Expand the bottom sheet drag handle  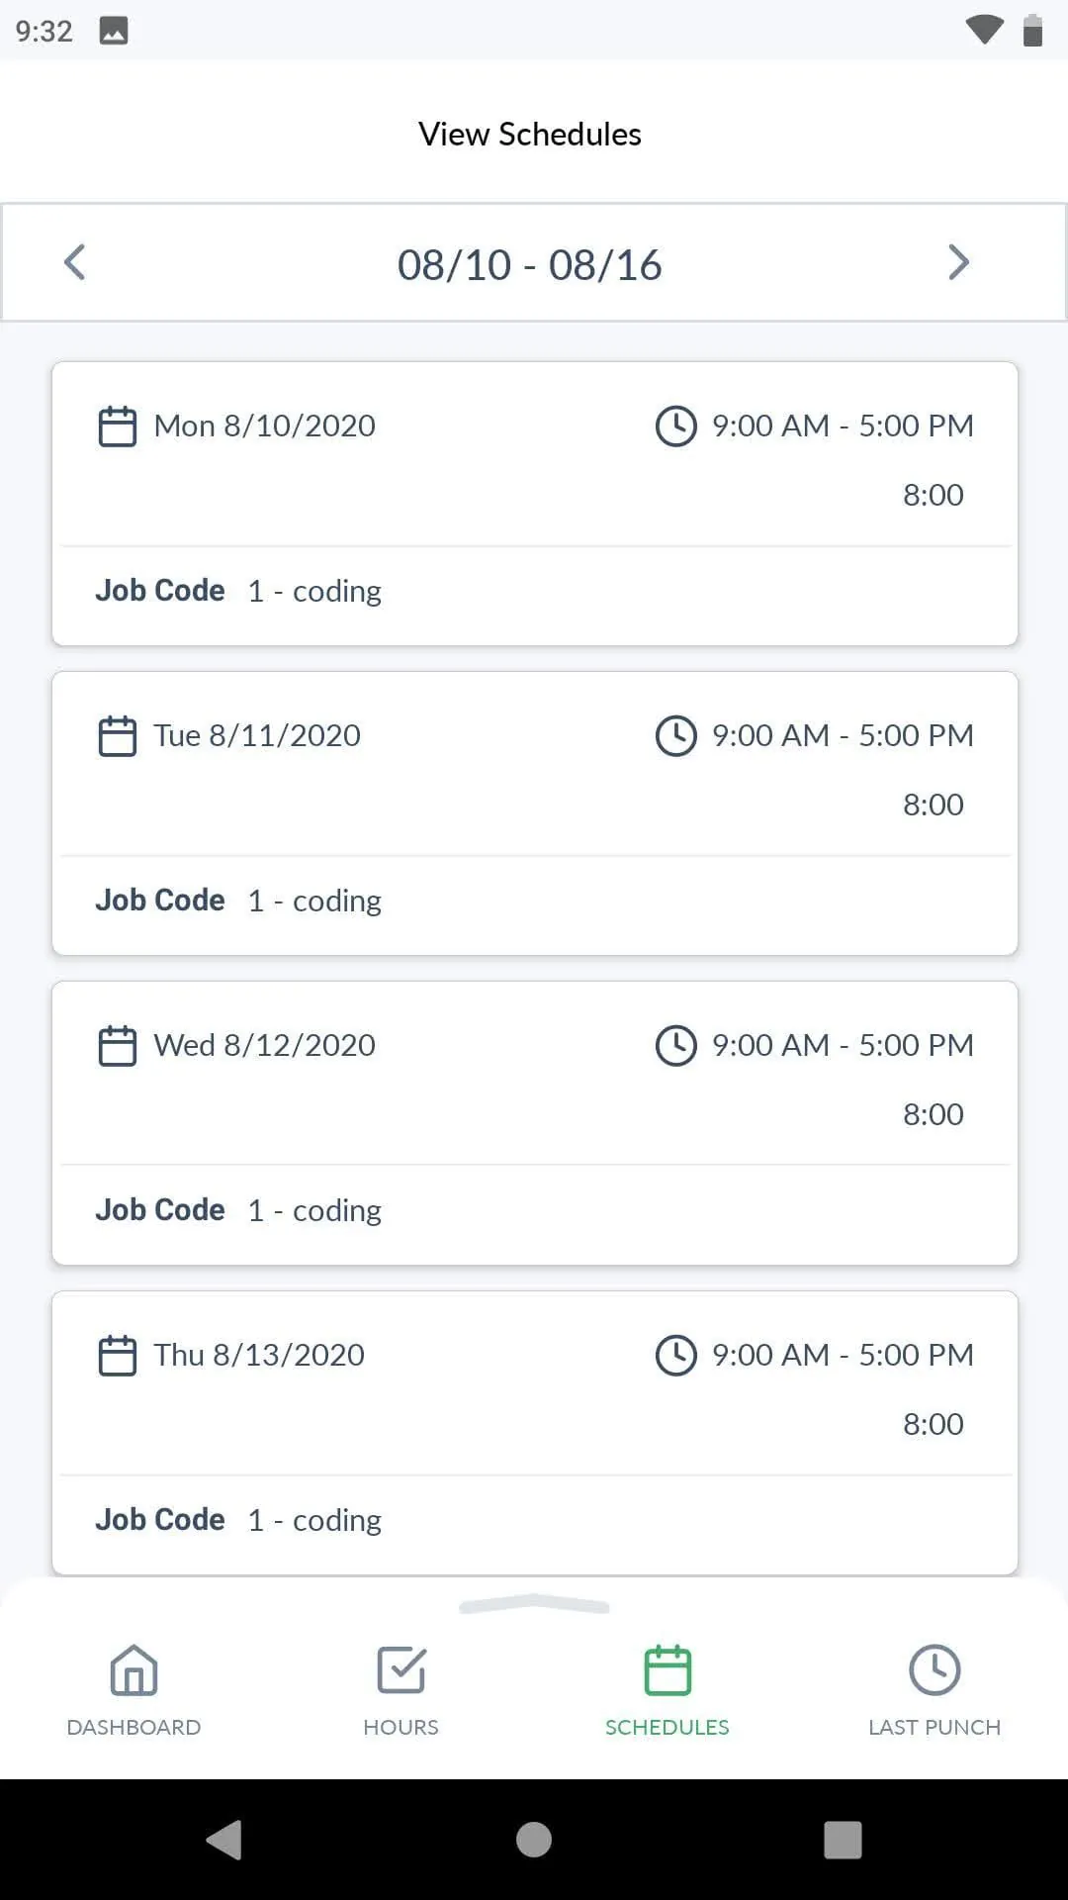534,1605
